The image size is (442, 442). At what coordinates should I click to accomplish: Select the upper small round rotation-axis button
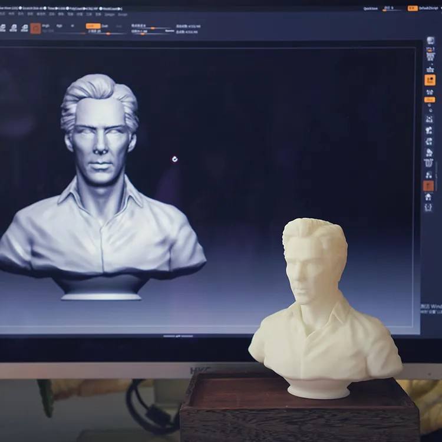point(429,105)
